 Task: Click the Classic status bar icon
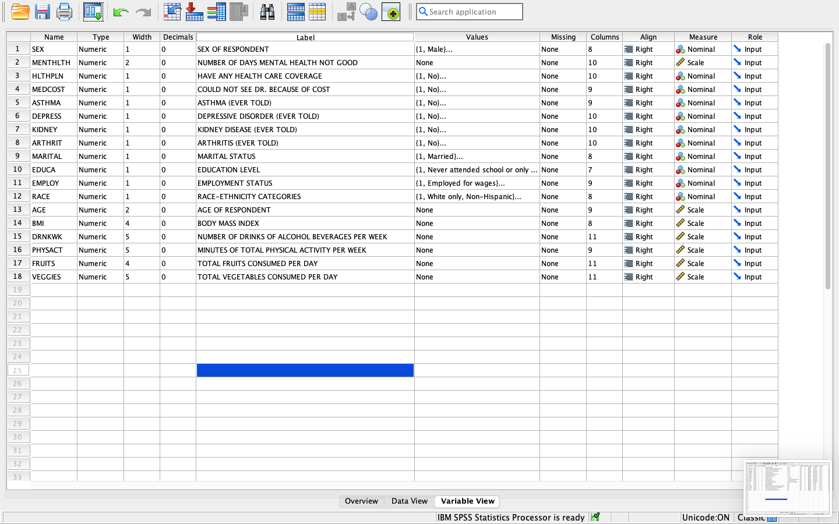click(772, 518)
